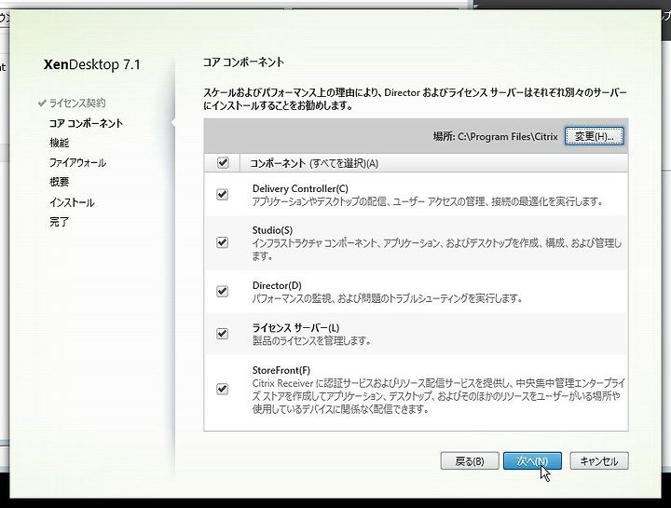Click the XenDesktop 7.1 title
The height and width of the screenshot is (508, 671).
pos(92,64)
